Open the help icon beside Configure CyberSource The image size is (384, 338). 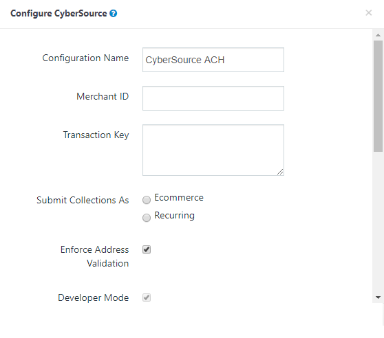pos(113,14)
